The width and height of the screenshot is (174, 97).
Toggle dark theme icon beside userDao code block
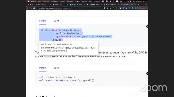[x=147, y=74]
